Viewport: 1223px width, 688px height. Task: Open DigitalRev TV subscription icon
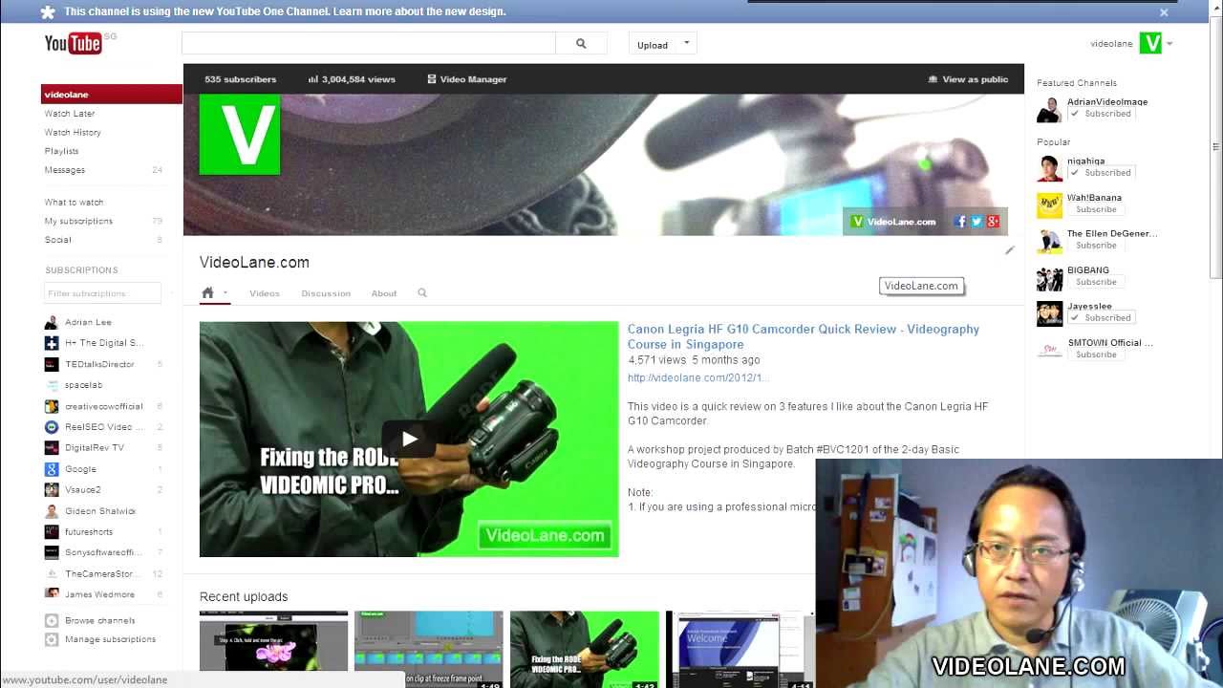tap(52, 448)
